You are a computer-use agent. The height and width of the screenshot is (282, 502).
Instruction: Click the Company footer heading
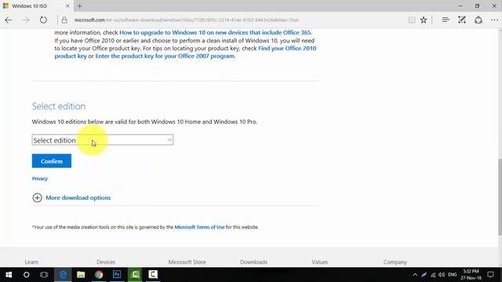point(395,262)
